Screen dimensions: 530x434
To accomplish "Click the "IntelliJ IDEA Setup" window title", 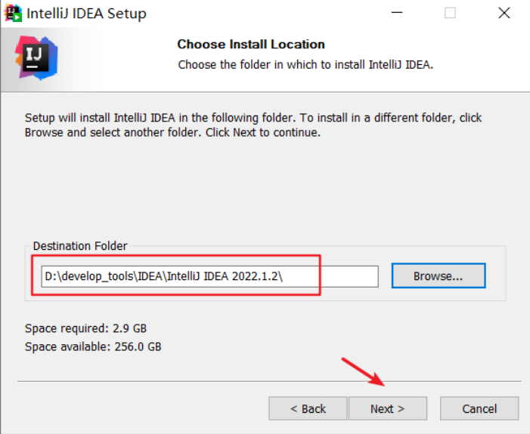I will pyautogui.click(x=86, y=14).
